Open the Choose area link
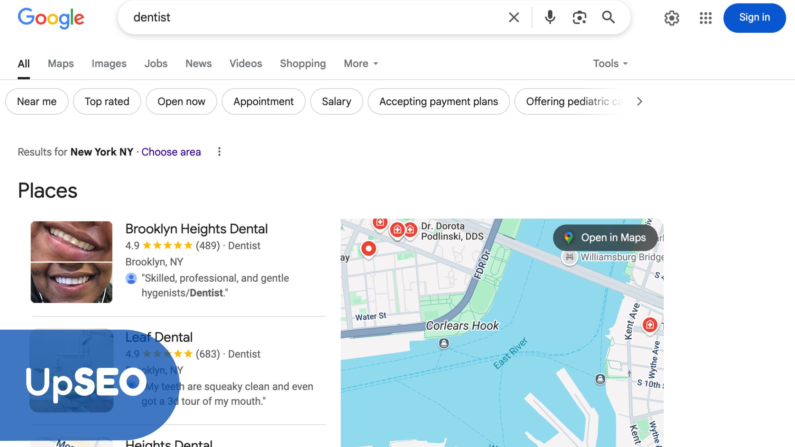Screen dimensions: 795x447 click(x=171, y=152)
